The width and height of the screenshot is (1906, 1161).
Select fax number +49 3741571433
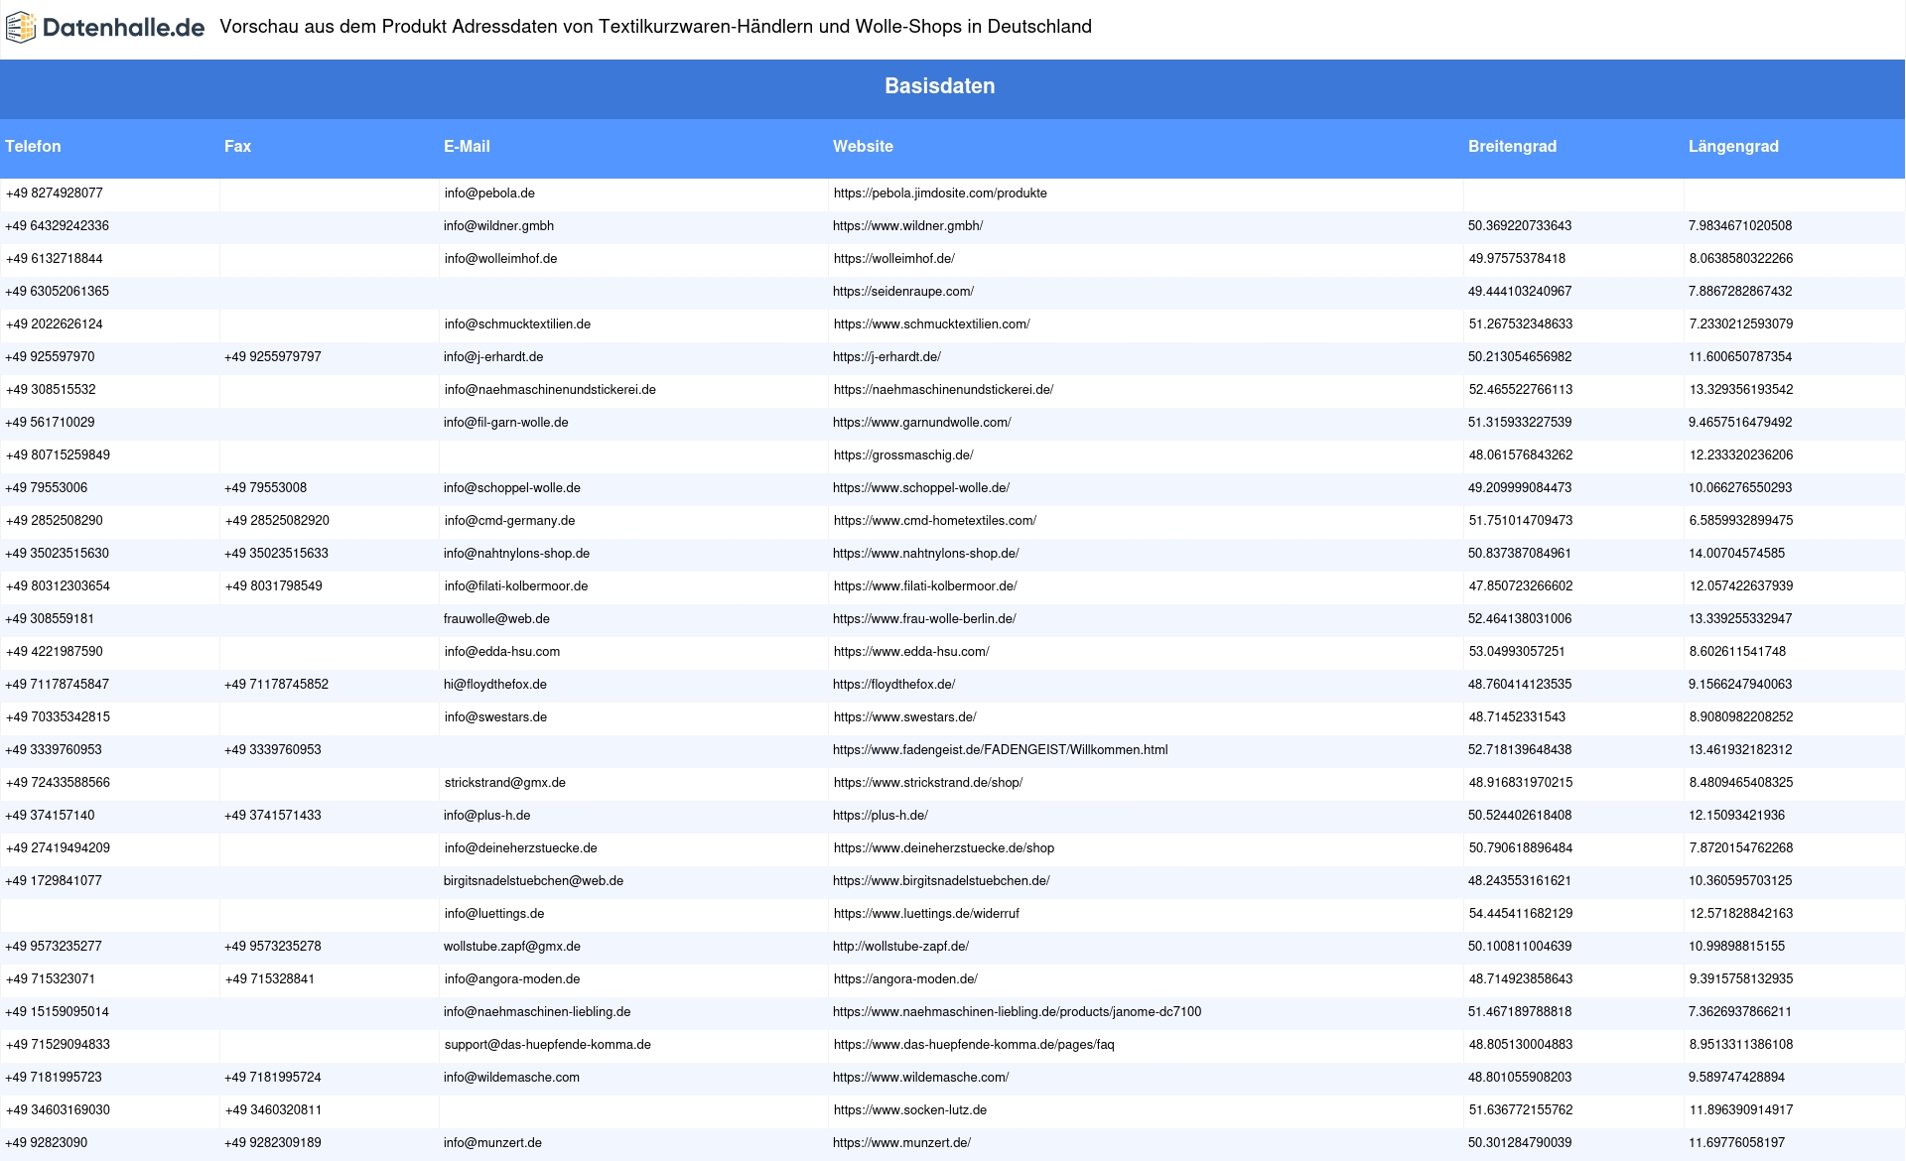[x=273, y=816]
